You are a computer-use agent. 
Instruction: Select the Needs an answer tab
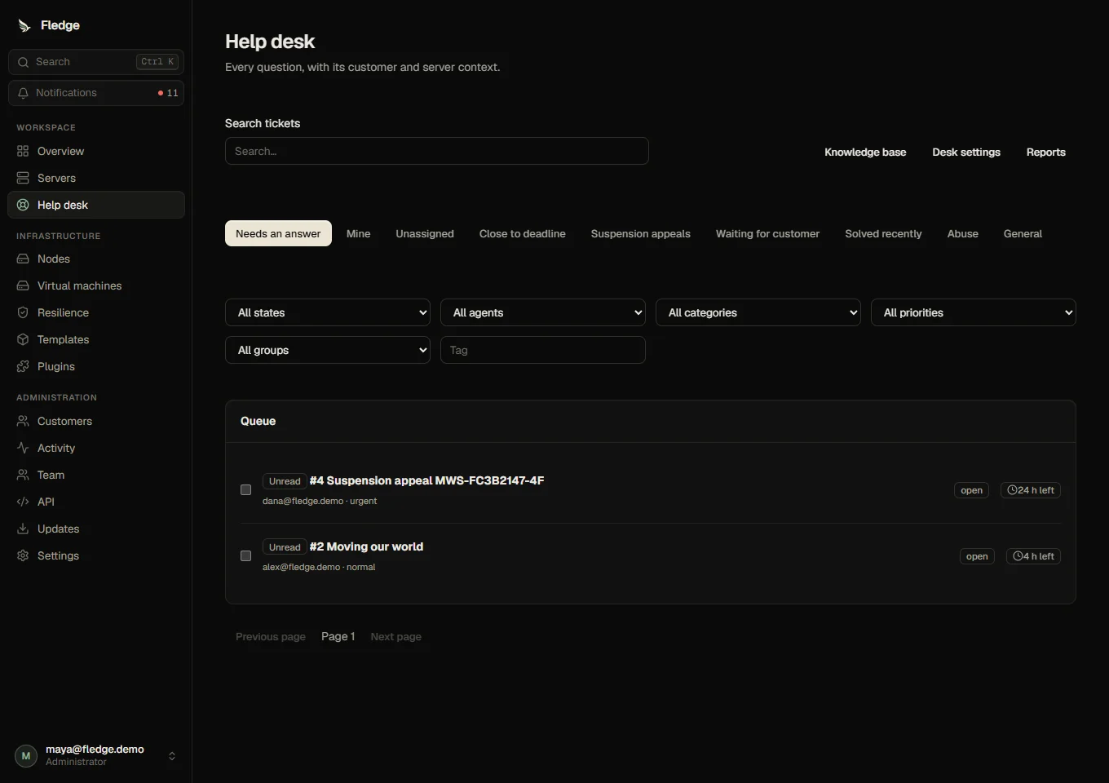click(278, 233)
